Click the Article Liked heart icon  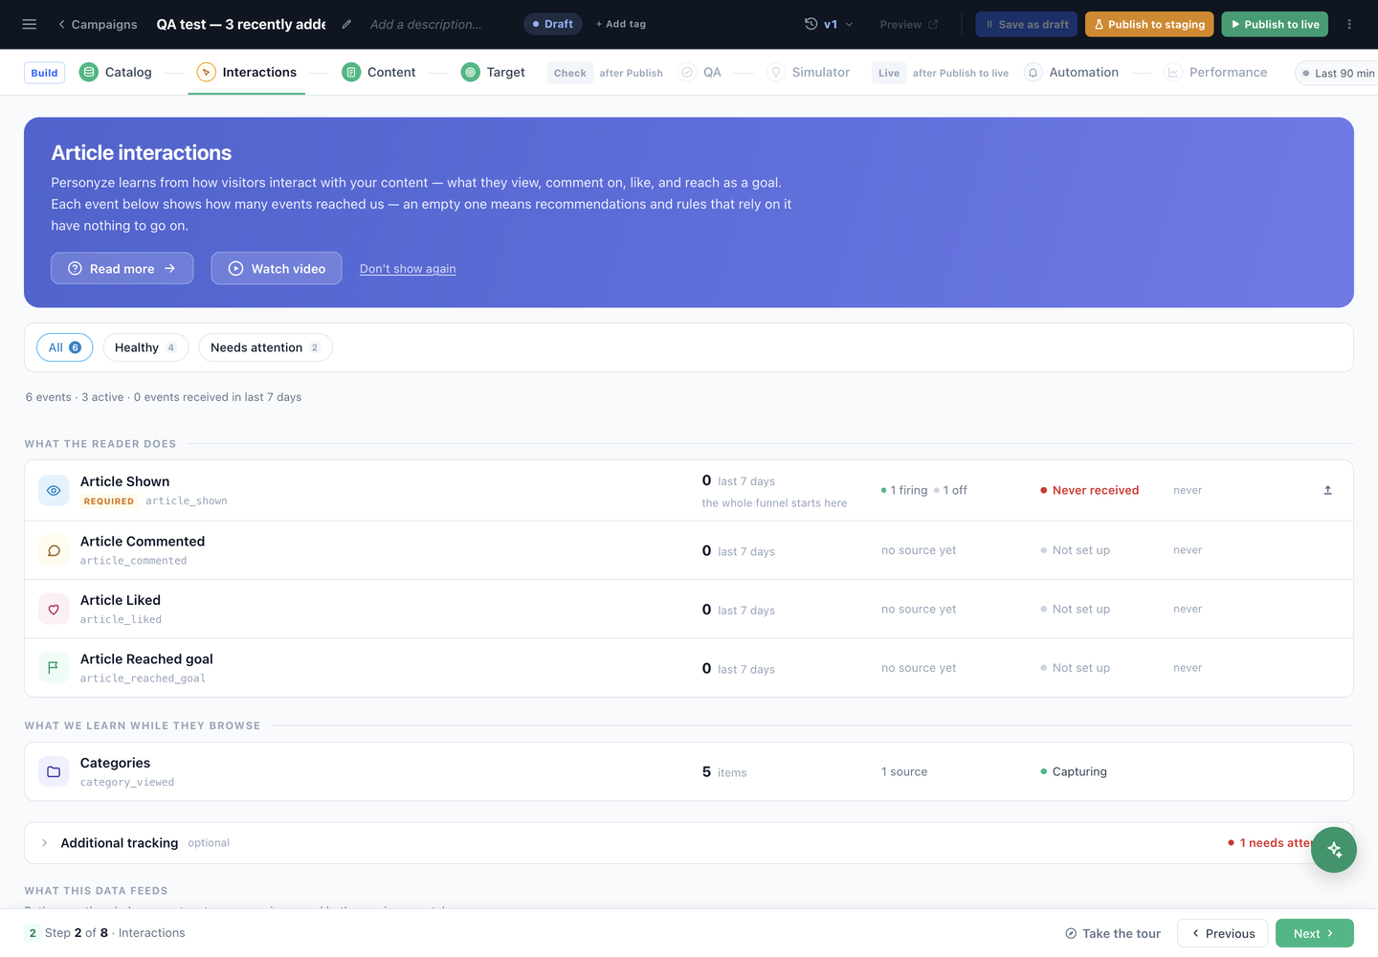tap(54, 610)
